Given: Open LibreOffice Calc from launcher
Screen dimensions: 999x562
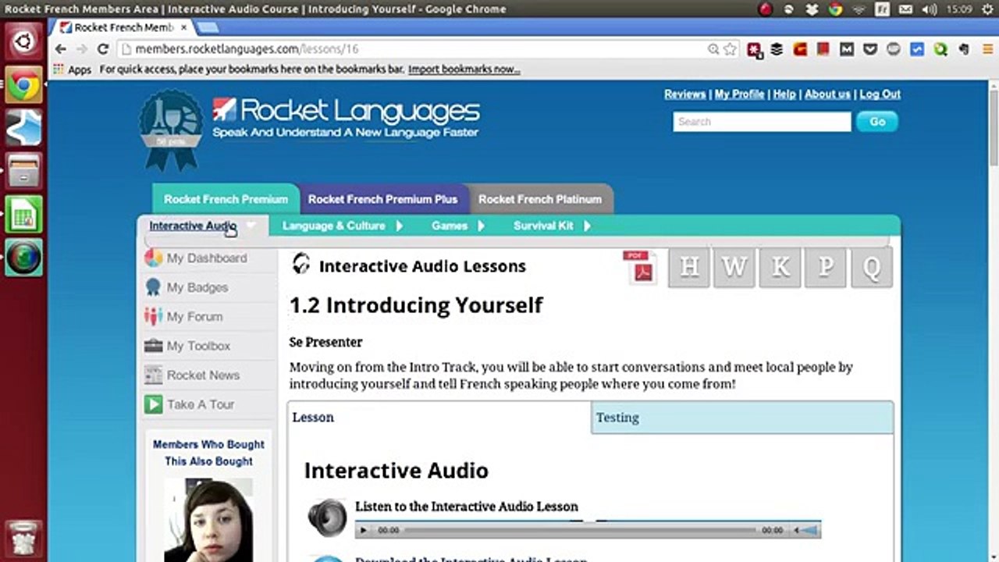Looking at the screenshot, I should point(23,214).
